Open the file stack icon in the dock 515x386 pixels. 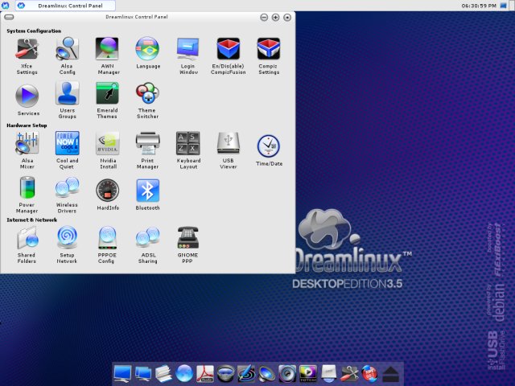tap(163, 374)
